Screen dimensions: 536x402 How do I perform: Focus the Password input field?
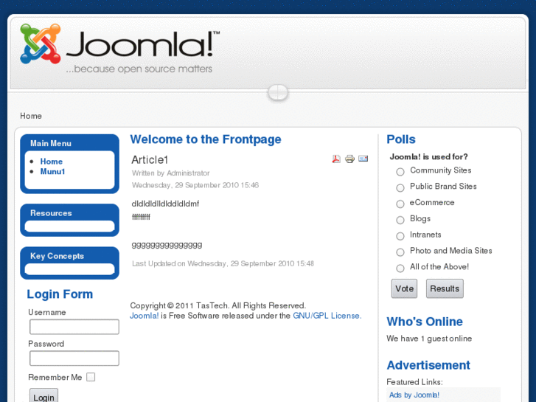point(74,358)
